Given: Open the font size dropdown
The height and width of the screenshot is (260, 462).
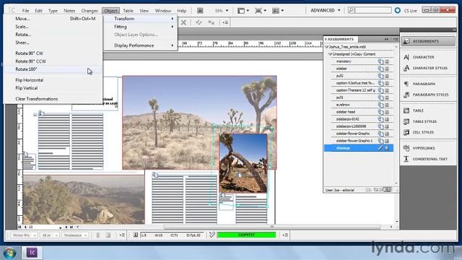Looking at the screenshot, I should tap(49, 235).
